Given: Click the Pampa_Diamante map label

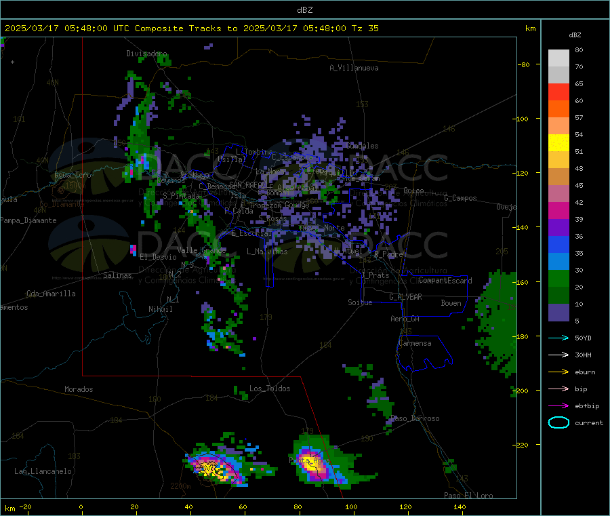Looking at the screenshot, I should [28, 220].
